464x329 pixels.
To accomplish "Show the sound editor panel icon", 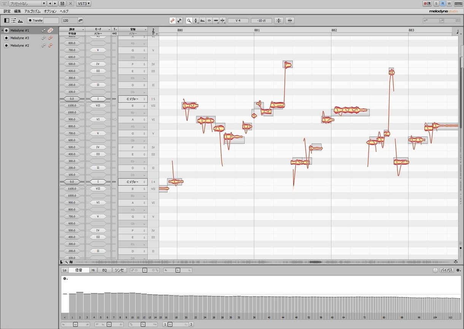I will (x=20, y=21).
